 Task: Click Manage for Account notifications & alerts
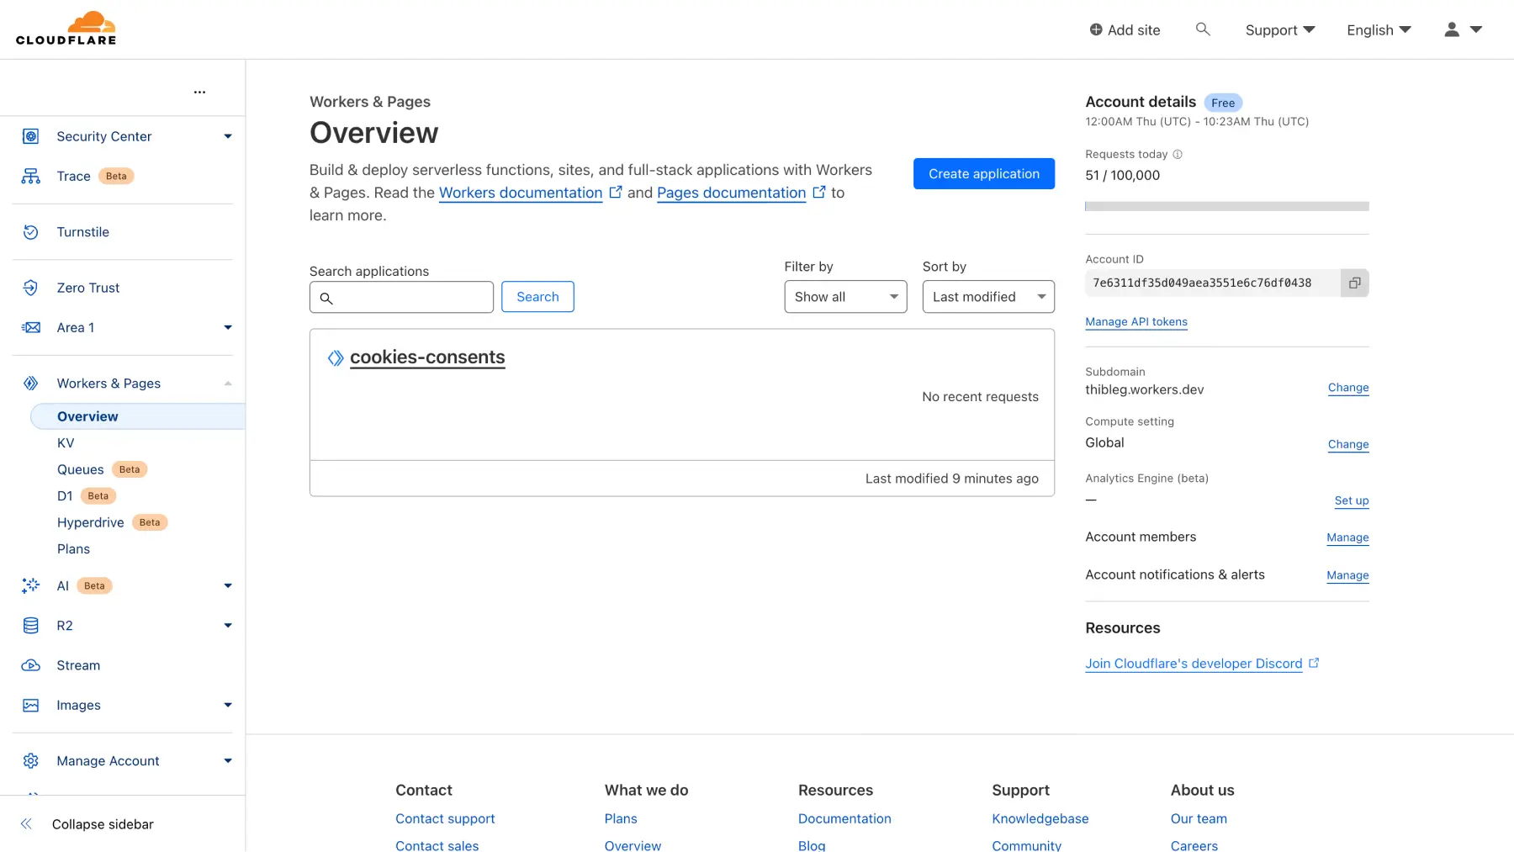pyautogui.click(x=1347, y=575)
